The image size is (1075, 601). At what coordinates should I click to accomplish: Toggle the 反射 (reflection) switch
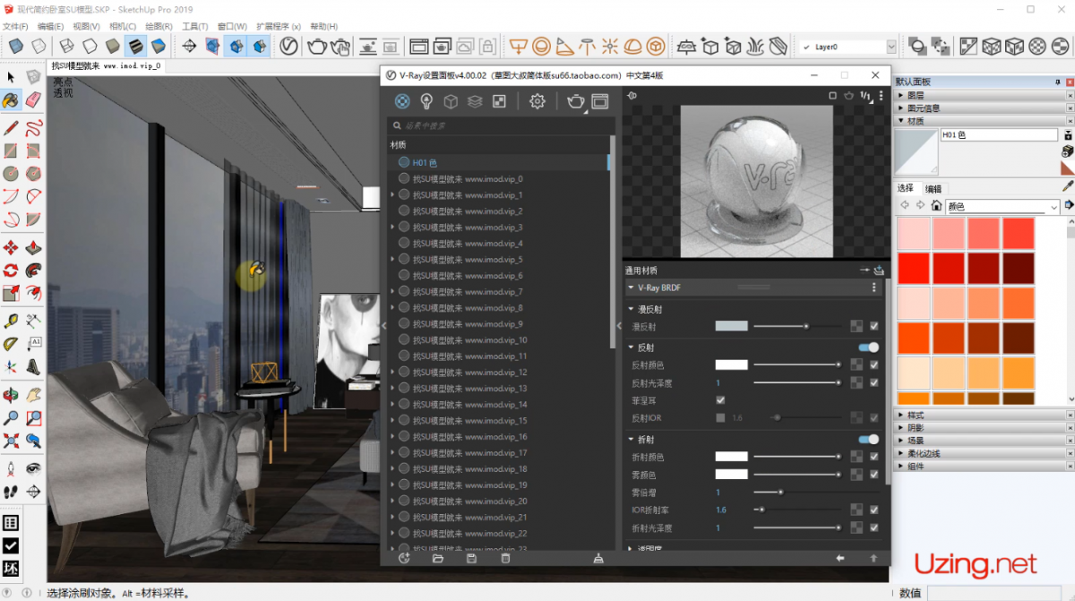tap(868, 348)
